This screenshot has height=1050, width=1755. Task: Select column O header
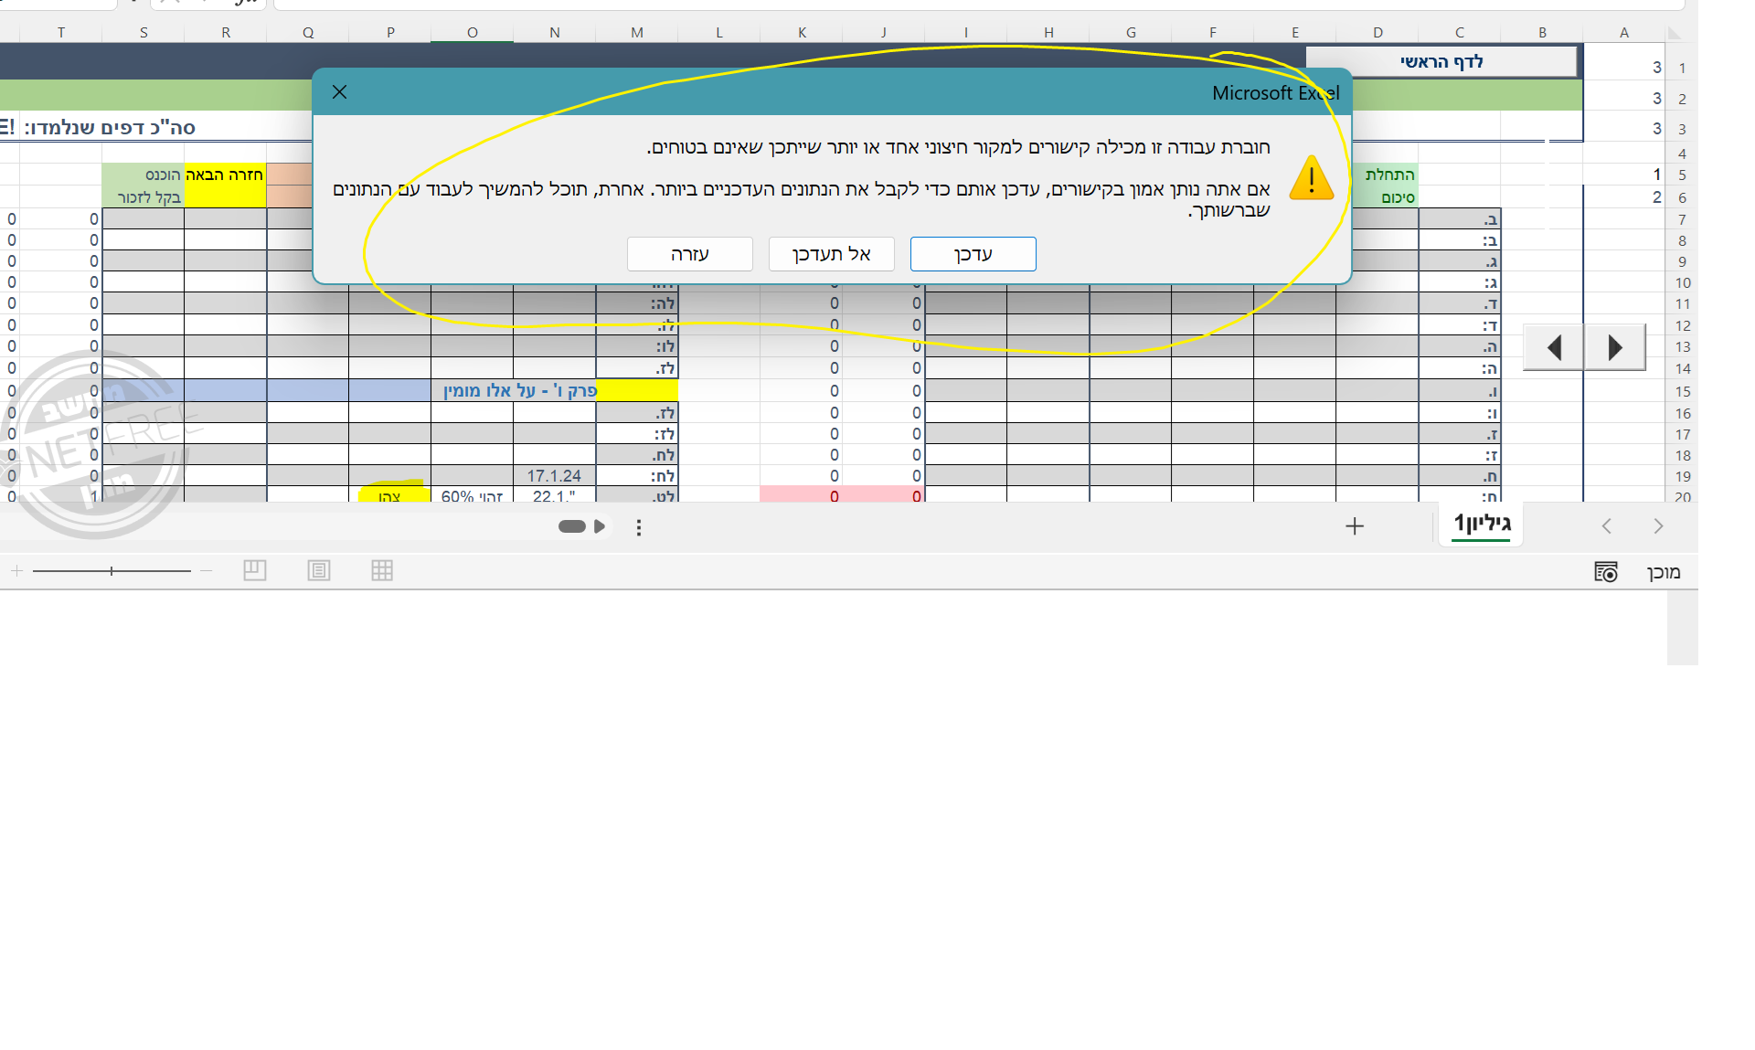coord(473,33)
